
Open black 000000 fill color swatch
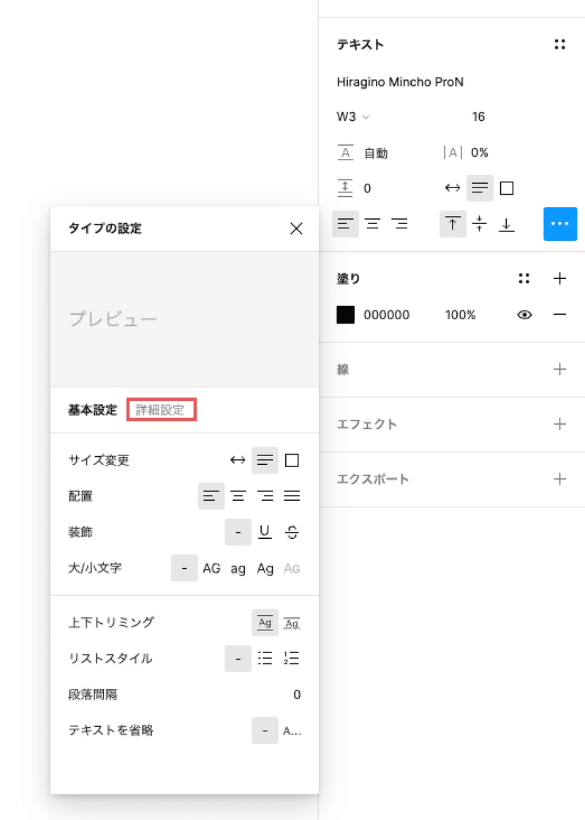[345, 315]
